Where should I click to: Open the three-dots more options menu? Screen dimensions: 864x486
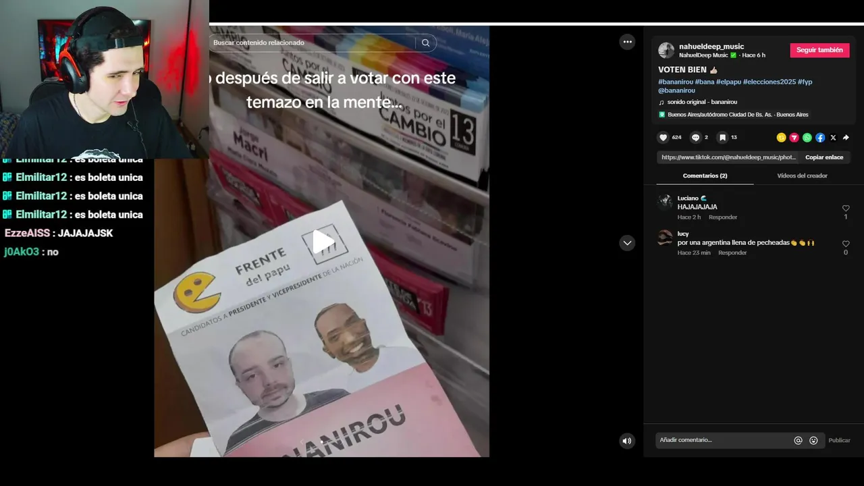(627, 42)
